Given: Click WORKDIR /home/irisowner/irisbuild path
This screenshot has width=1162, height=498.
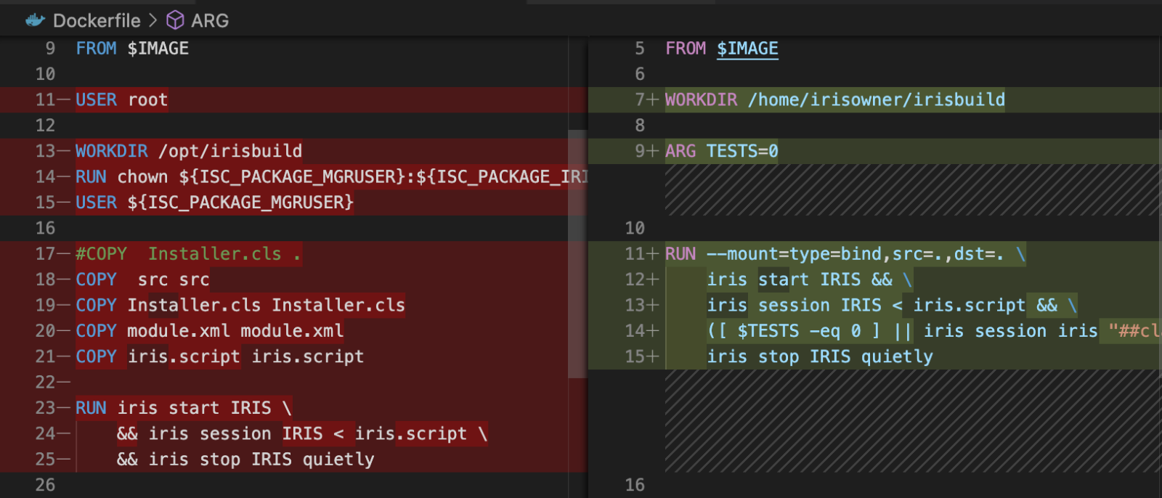Looking at the screenshot, I should coord(876,100).
